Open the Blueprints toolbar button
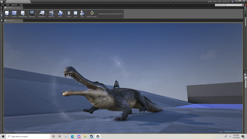Screen dimensions: 247x139 (x=42, y=14)
